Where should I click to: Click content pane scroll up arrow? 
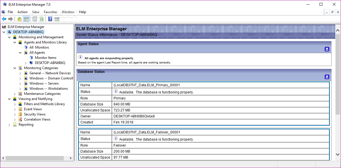pyautogui.click(x=338, y=30)
